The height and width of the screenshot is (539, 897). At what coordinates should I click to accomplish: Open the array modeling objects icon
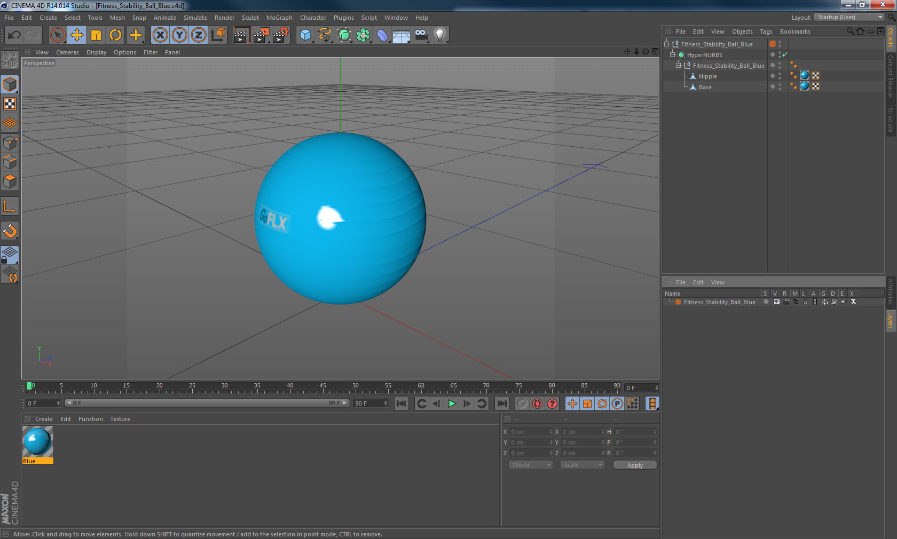(364, 35)
